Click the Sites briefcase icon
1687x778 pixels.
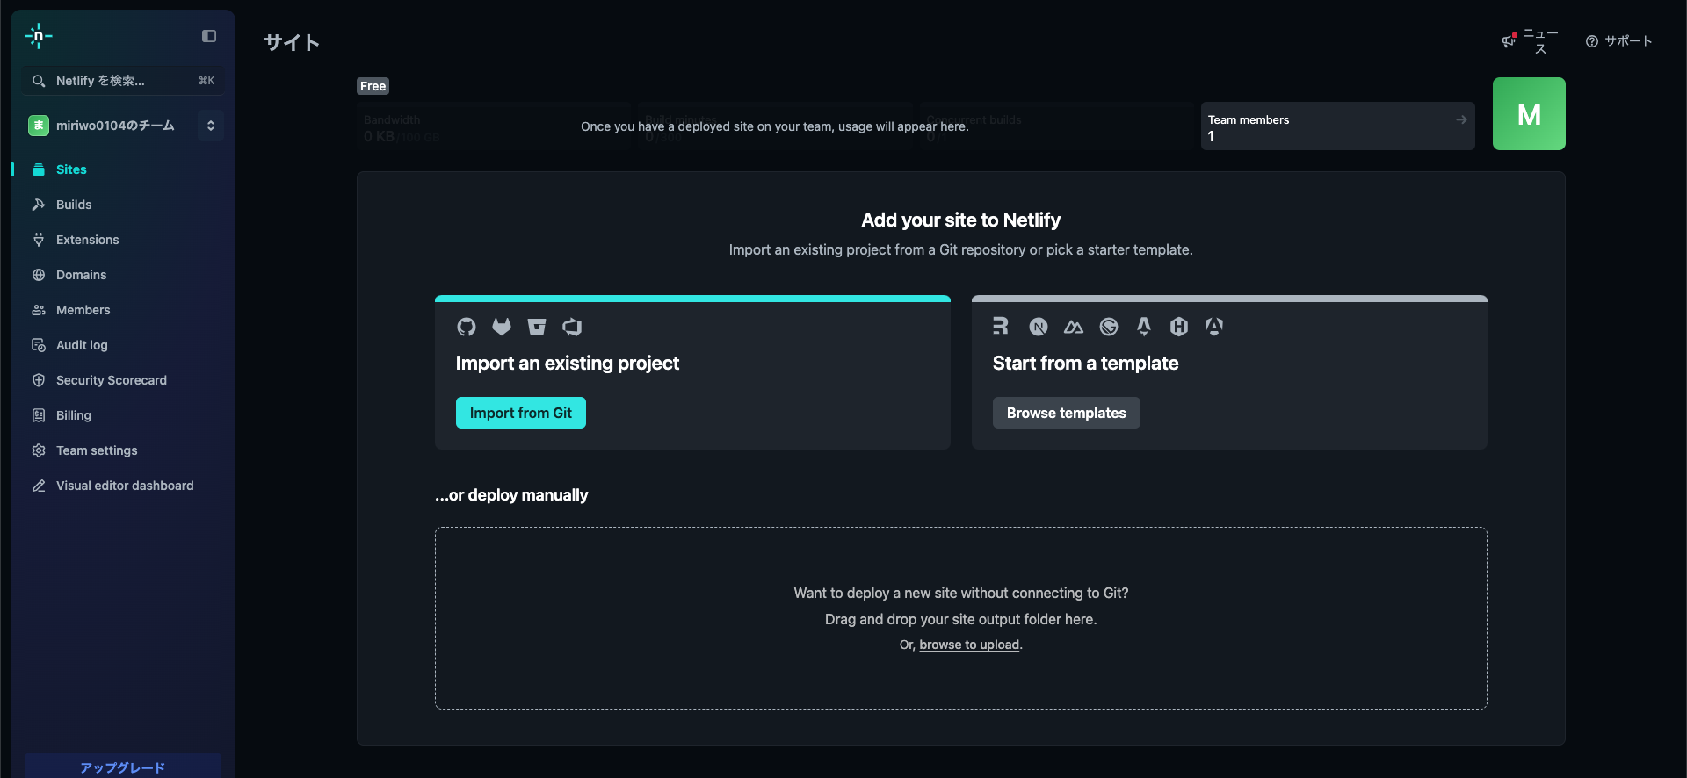pos(39,169)
